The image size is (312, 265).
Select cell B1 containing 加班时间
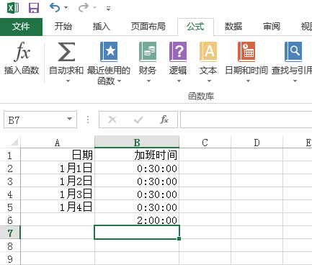pyautogui.click(x=137, y=155)
